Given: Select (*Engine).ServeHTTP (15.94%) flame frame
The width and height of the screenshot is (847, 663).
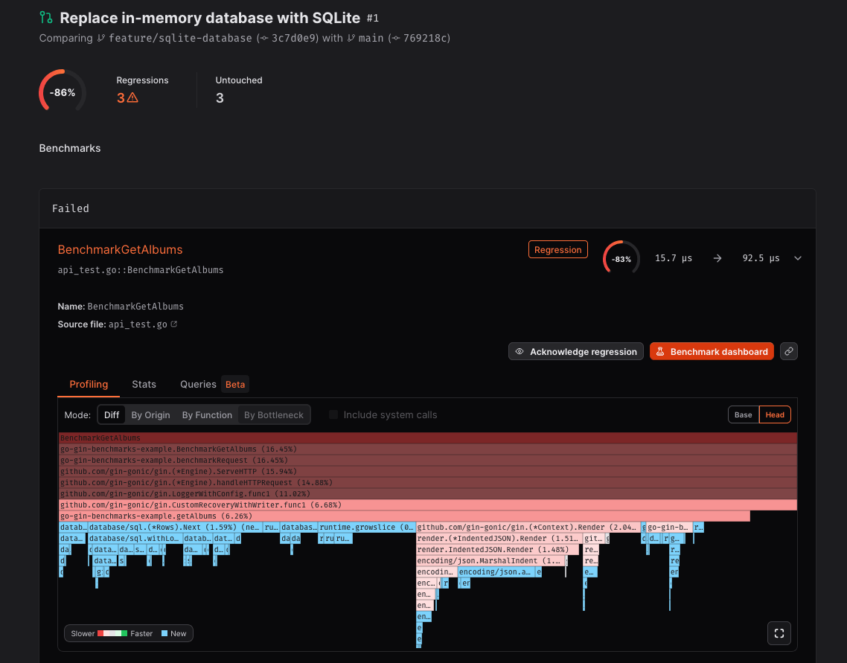Looking at the screenshot, I should [x=428, y=471].
